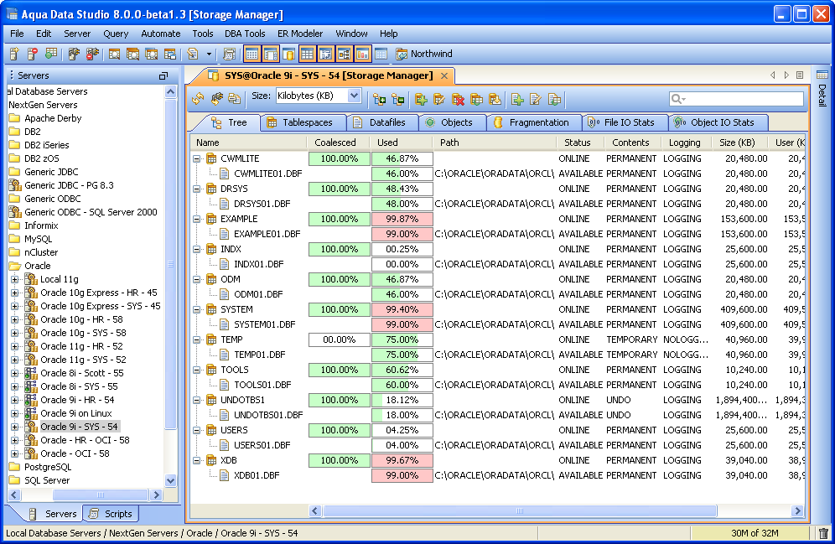Expand the Oracle 9i - HR - 54 node
835x544 pixels.
click(x=14, y=400)
